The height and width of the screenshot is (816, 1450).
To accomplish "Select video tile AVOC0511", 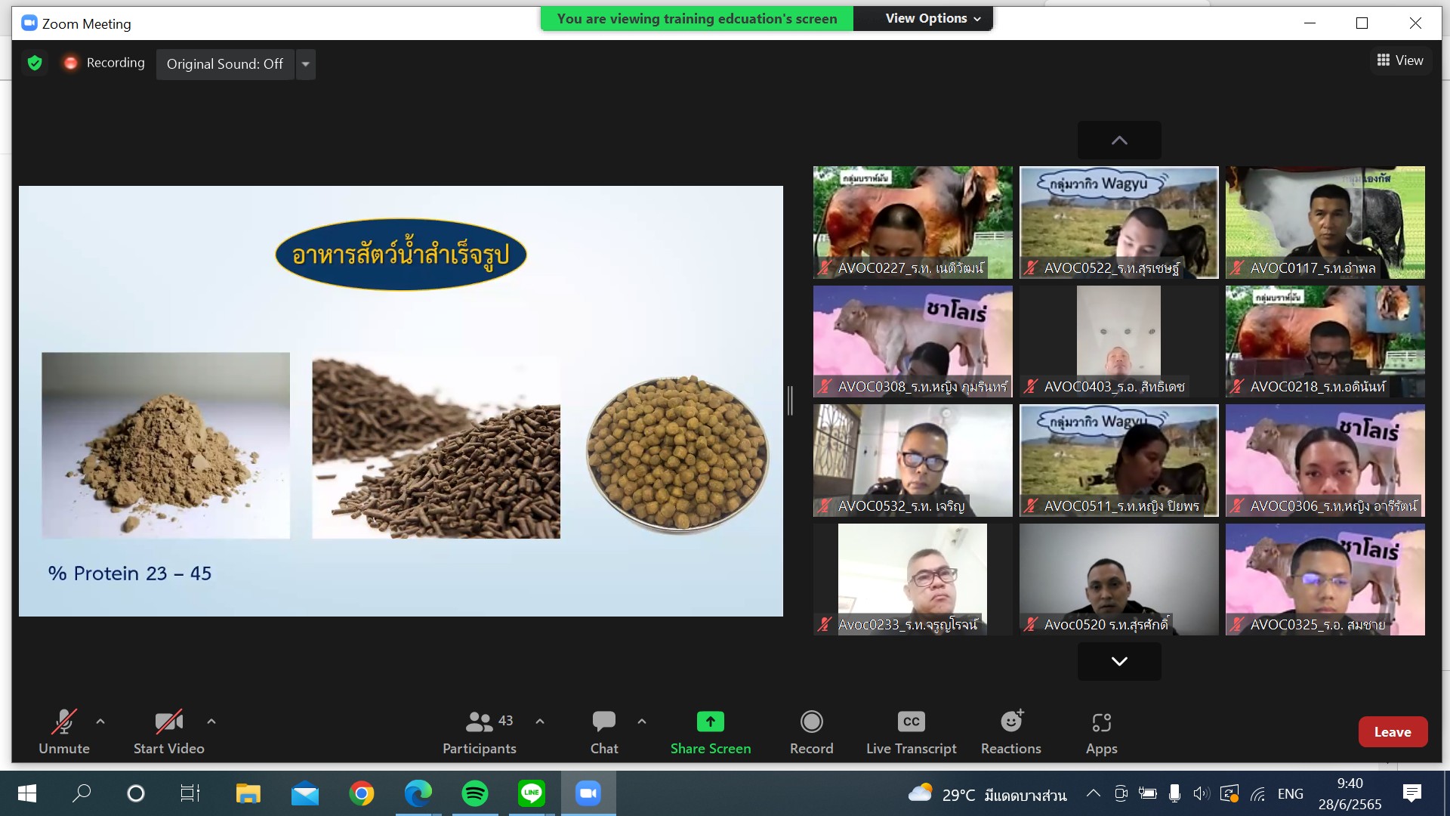I will coord(1118,460).
